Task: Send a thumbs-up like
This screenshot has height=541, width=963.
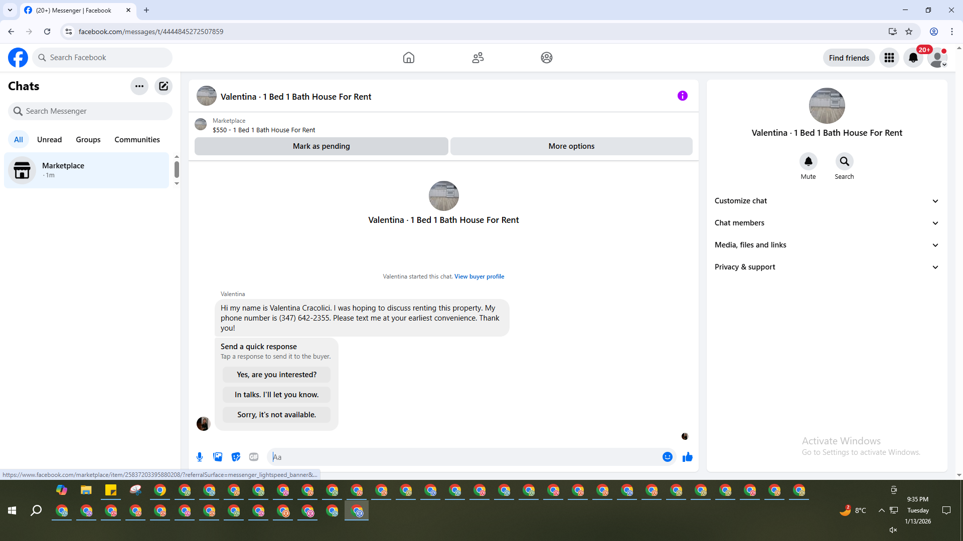Action: point(687,457)
